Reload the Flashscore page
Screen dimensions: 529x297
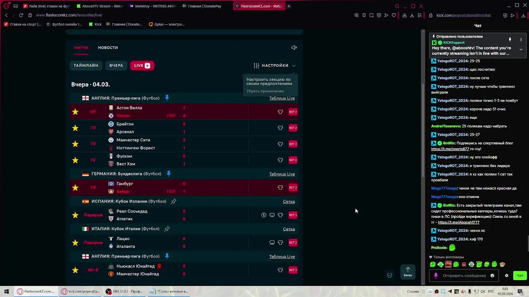tap(21, 15)
